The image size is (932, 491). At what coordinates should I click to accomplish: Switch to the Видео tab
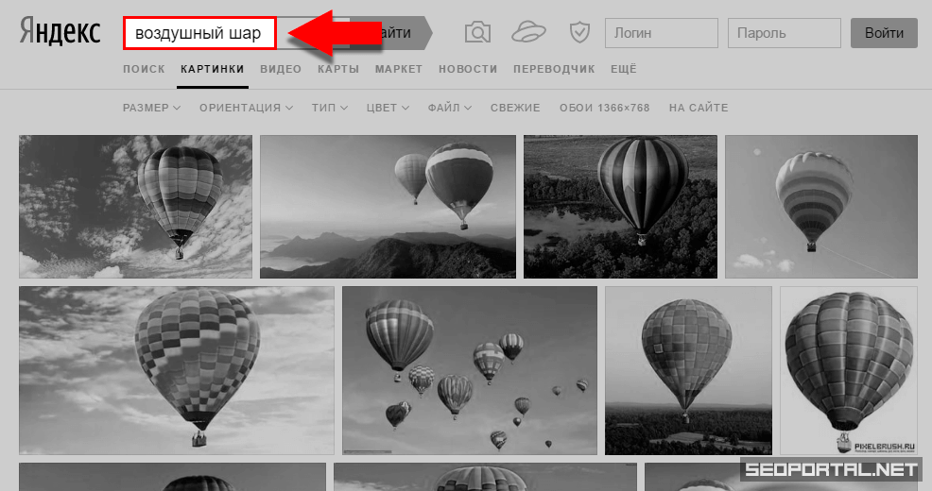point(281,69)
